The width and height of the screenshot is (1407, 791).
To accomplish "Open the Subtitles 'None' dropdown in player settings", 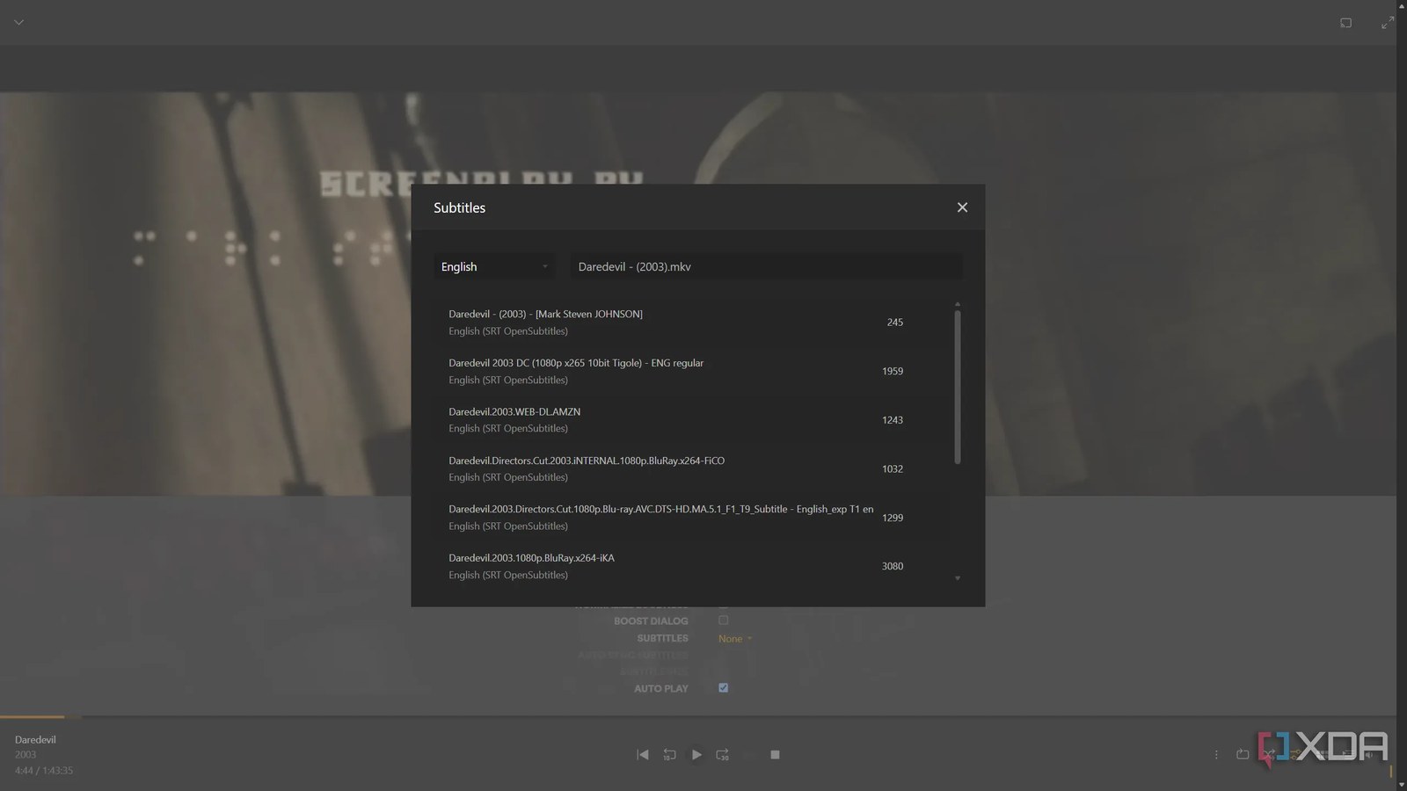I will [x=735, y=639].
